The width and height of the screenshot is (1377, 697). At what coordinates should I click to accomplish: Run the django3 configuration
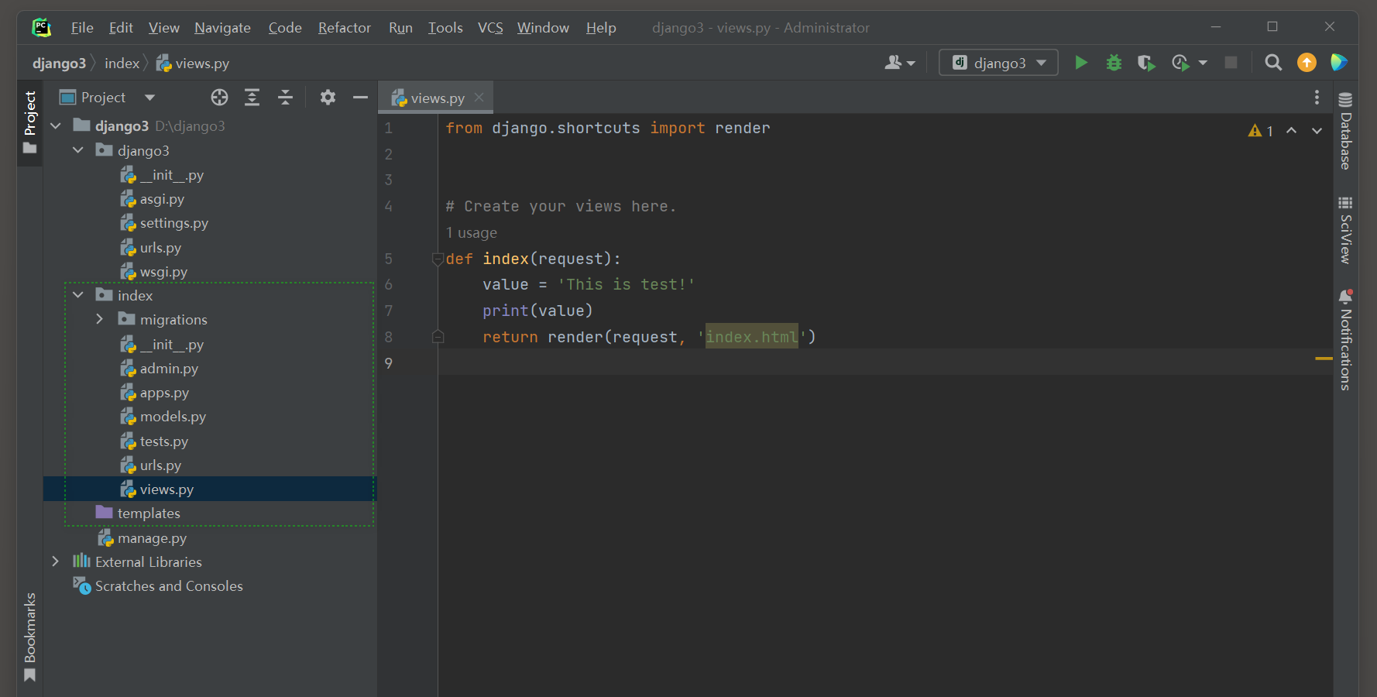pyautogui.click(x=1081, y=63)
